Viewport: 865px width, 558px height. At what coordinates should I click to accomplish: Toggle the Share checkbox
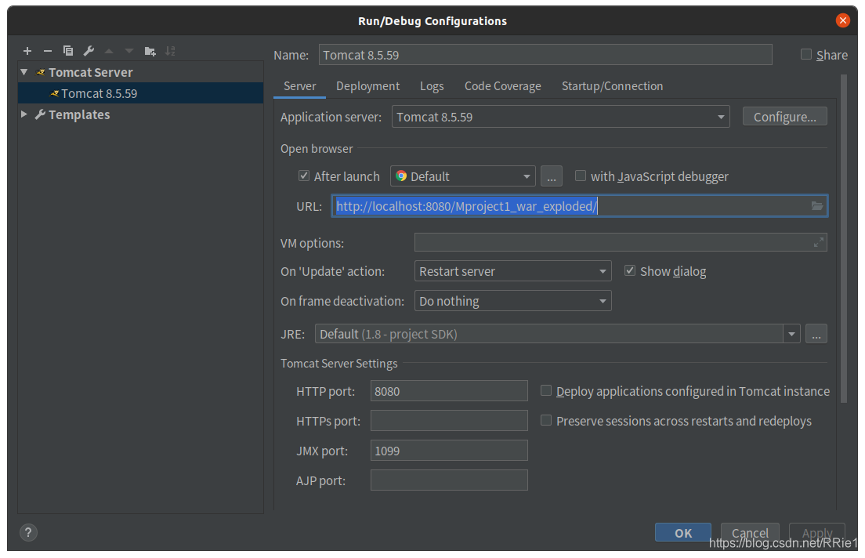click(x=806, y=54)
